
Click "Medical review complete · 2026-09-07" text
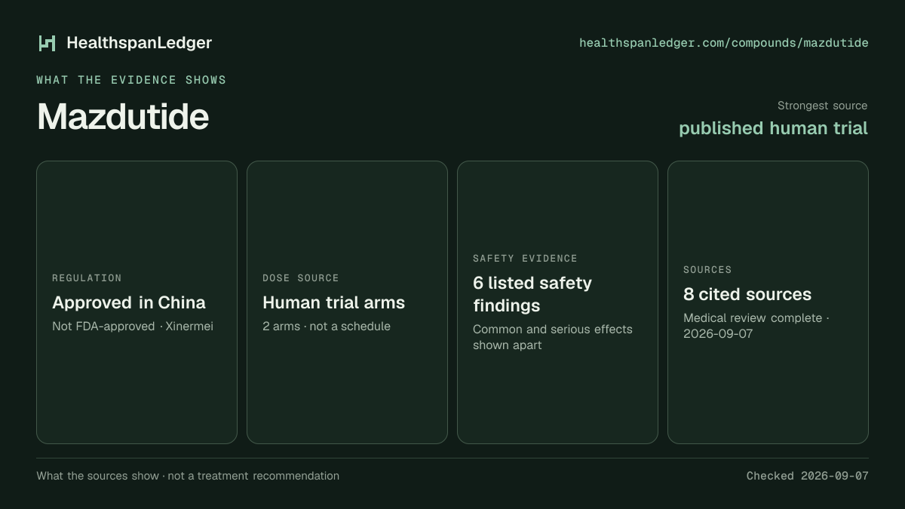[x=756, y=326]
